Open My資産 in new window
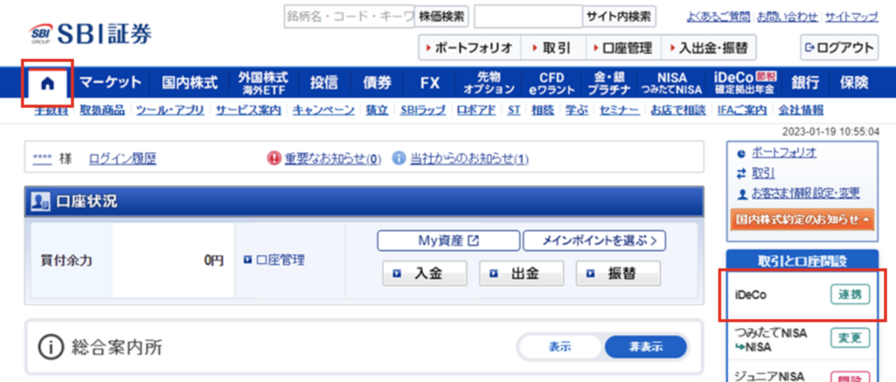Screen dimensions: 896x382 point(448,240)
